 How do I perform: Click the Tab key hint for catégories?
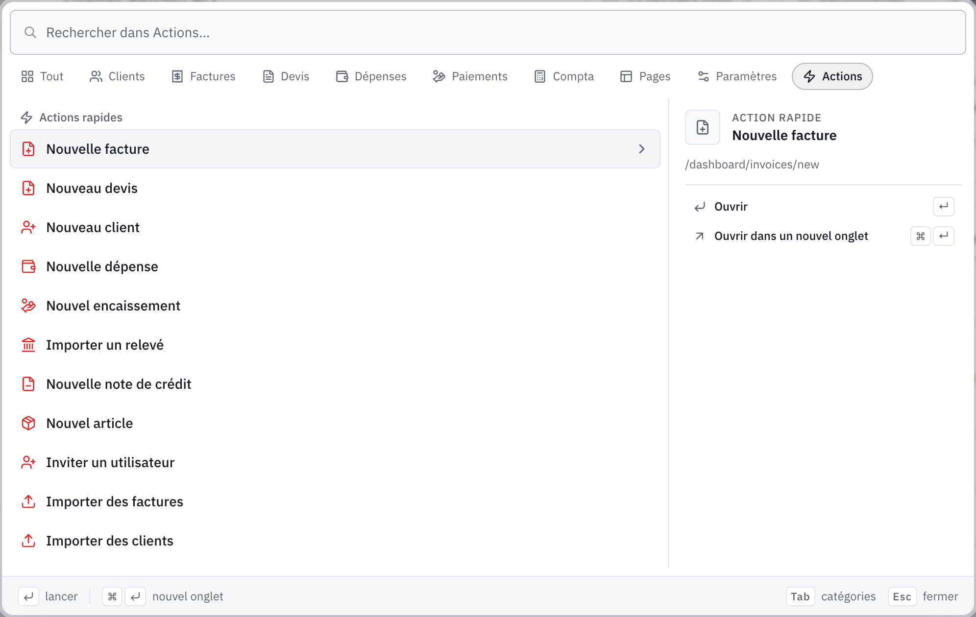tap(800, 596)
